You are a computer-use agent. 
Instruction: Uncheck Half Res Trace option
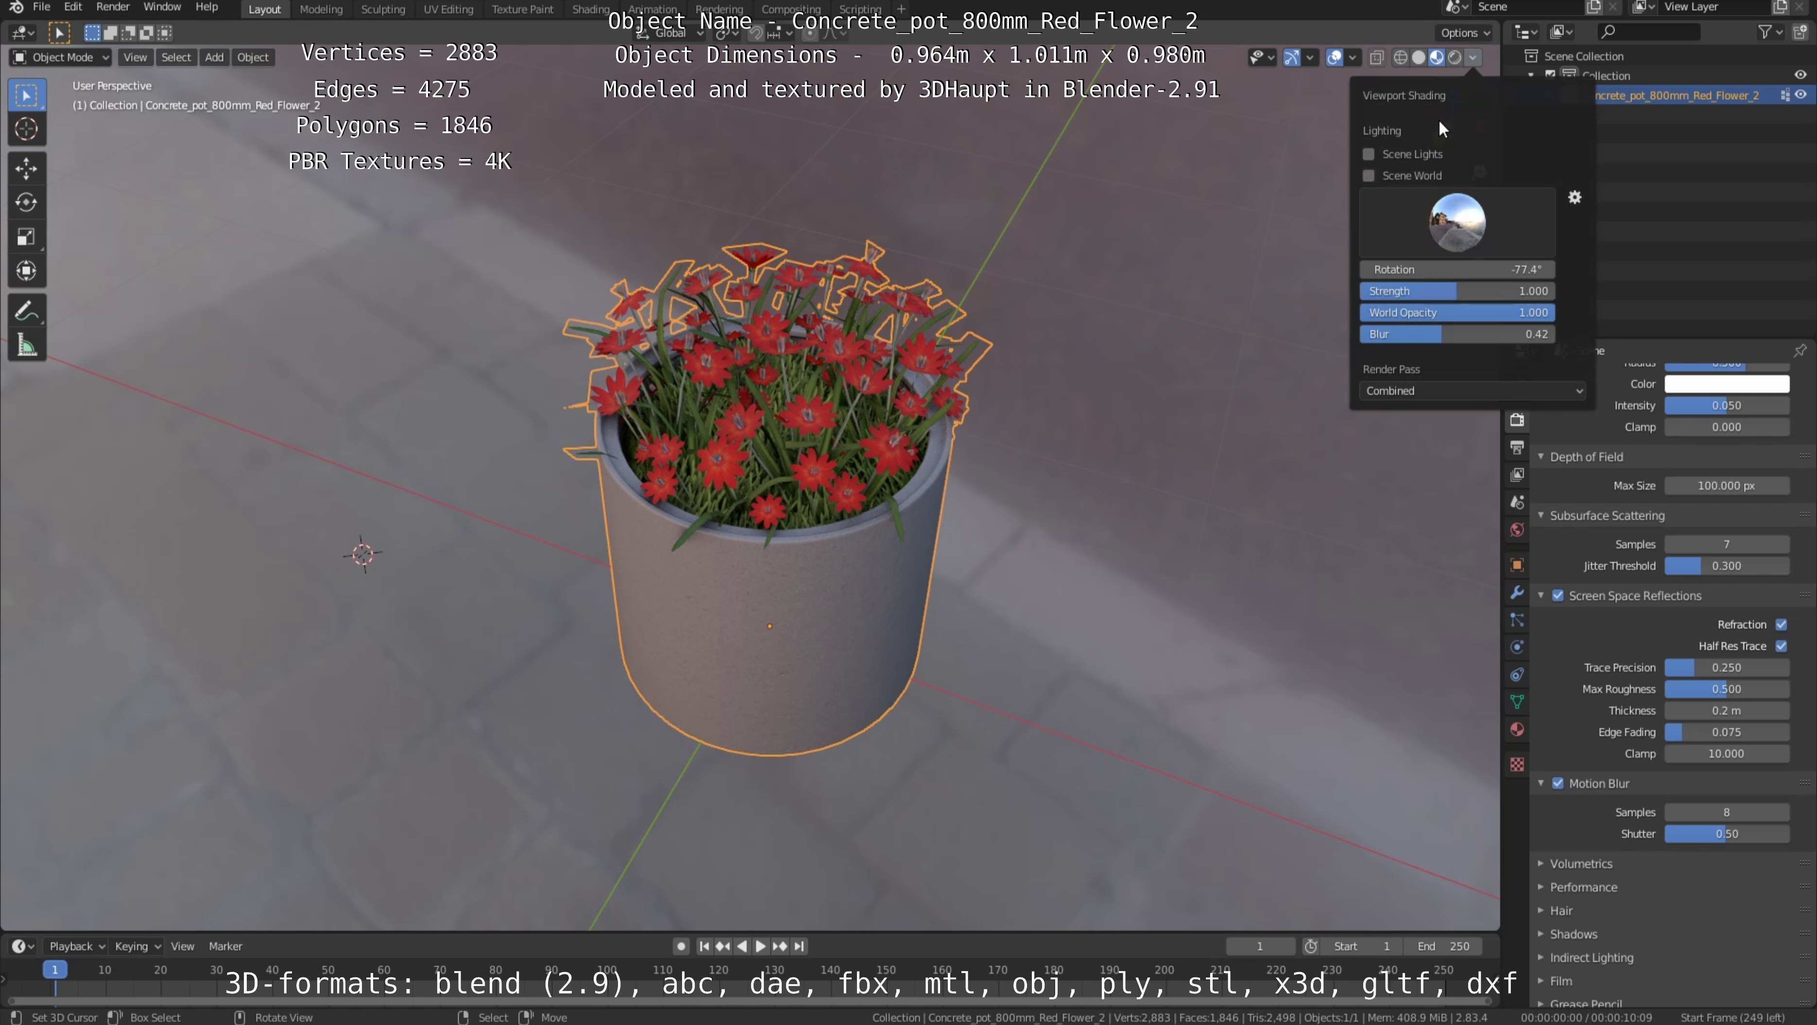[x=1781, y=646]
